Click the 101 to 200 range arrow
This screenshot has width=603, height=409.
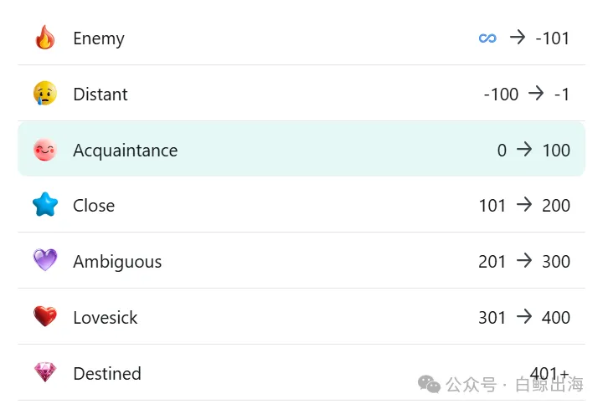(x=524, y=204)
